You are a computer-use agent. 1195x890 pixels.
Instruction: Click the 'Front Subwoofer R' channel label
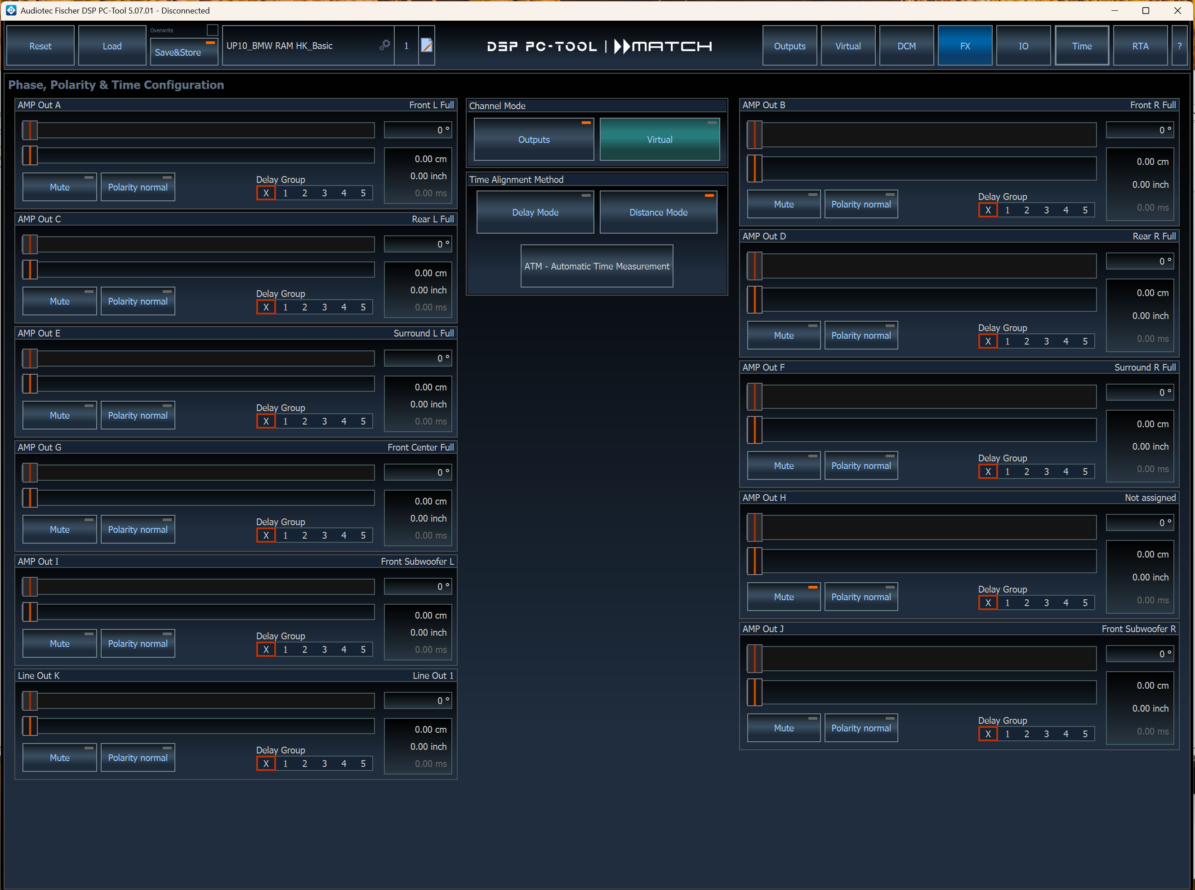click(1138, 629)
